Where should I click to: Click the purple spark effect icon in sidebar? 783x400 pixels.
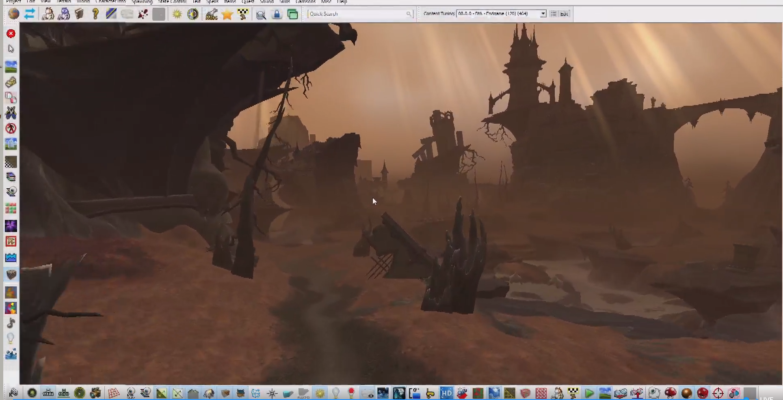[11, 226]
